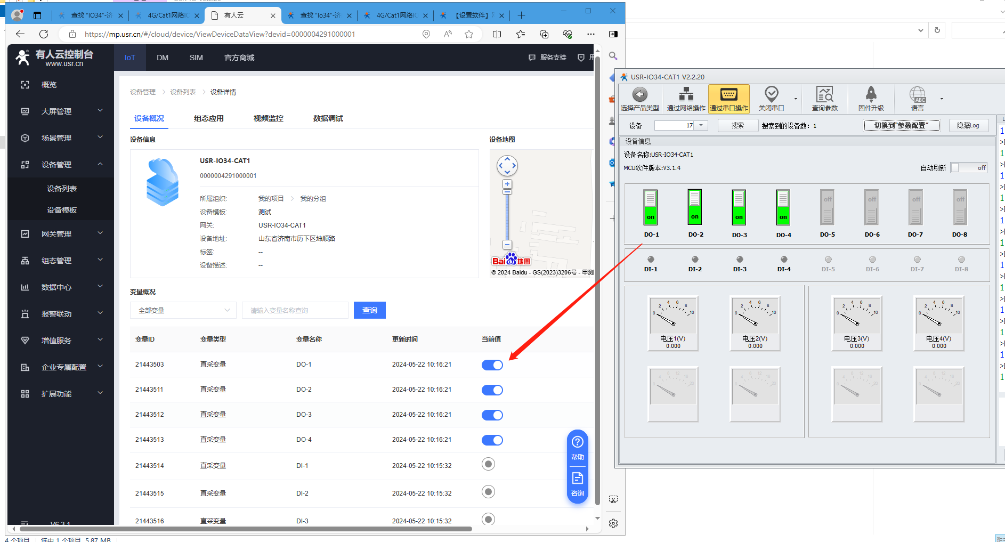Select the 通过网络操作 network icon
1005x542 pixels.
[x=686, y=95]
